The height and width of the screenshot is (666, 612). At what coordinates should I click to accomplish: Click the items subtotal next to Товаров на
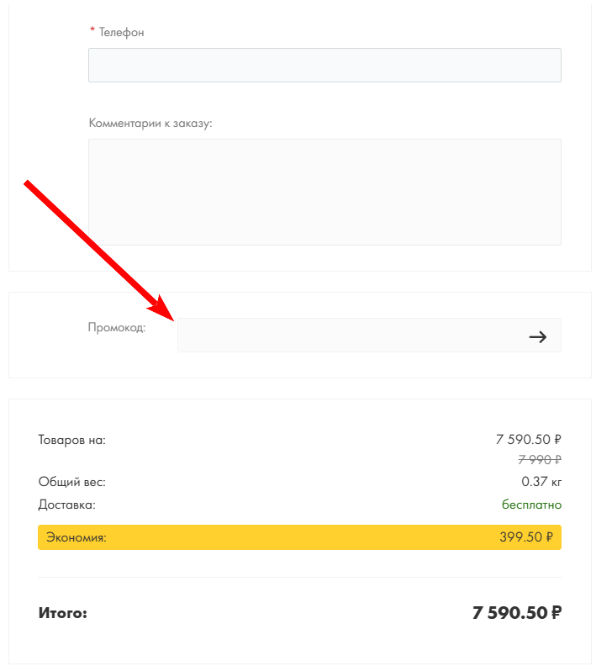[528, 439]
